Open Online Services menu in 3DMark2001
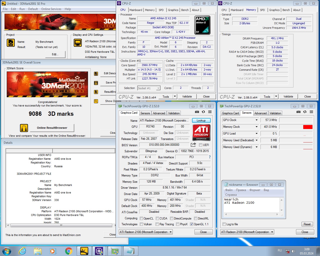320x256 pixels. pos(51,9)
